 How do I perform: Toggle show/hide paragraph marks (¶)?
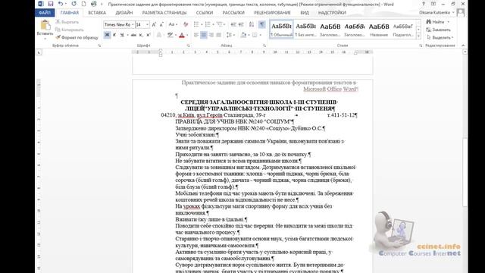point(262,24)
